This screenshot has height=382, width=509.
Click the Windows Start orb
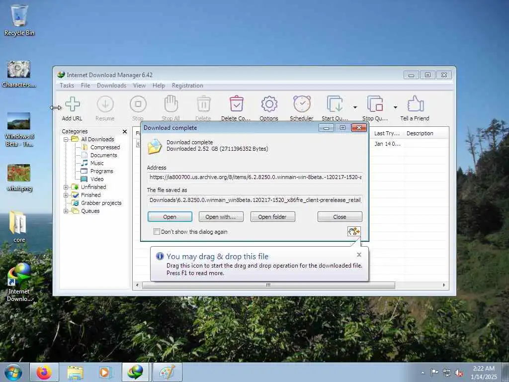point(13,372)
